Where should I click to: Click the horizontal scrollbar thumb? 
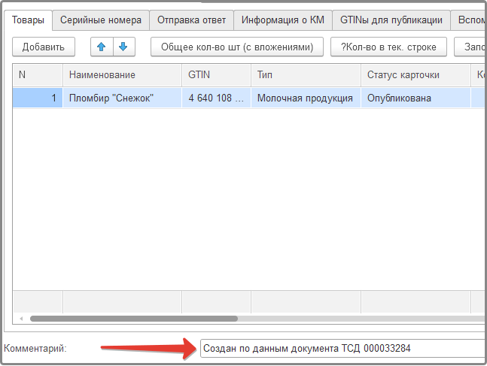134,319
